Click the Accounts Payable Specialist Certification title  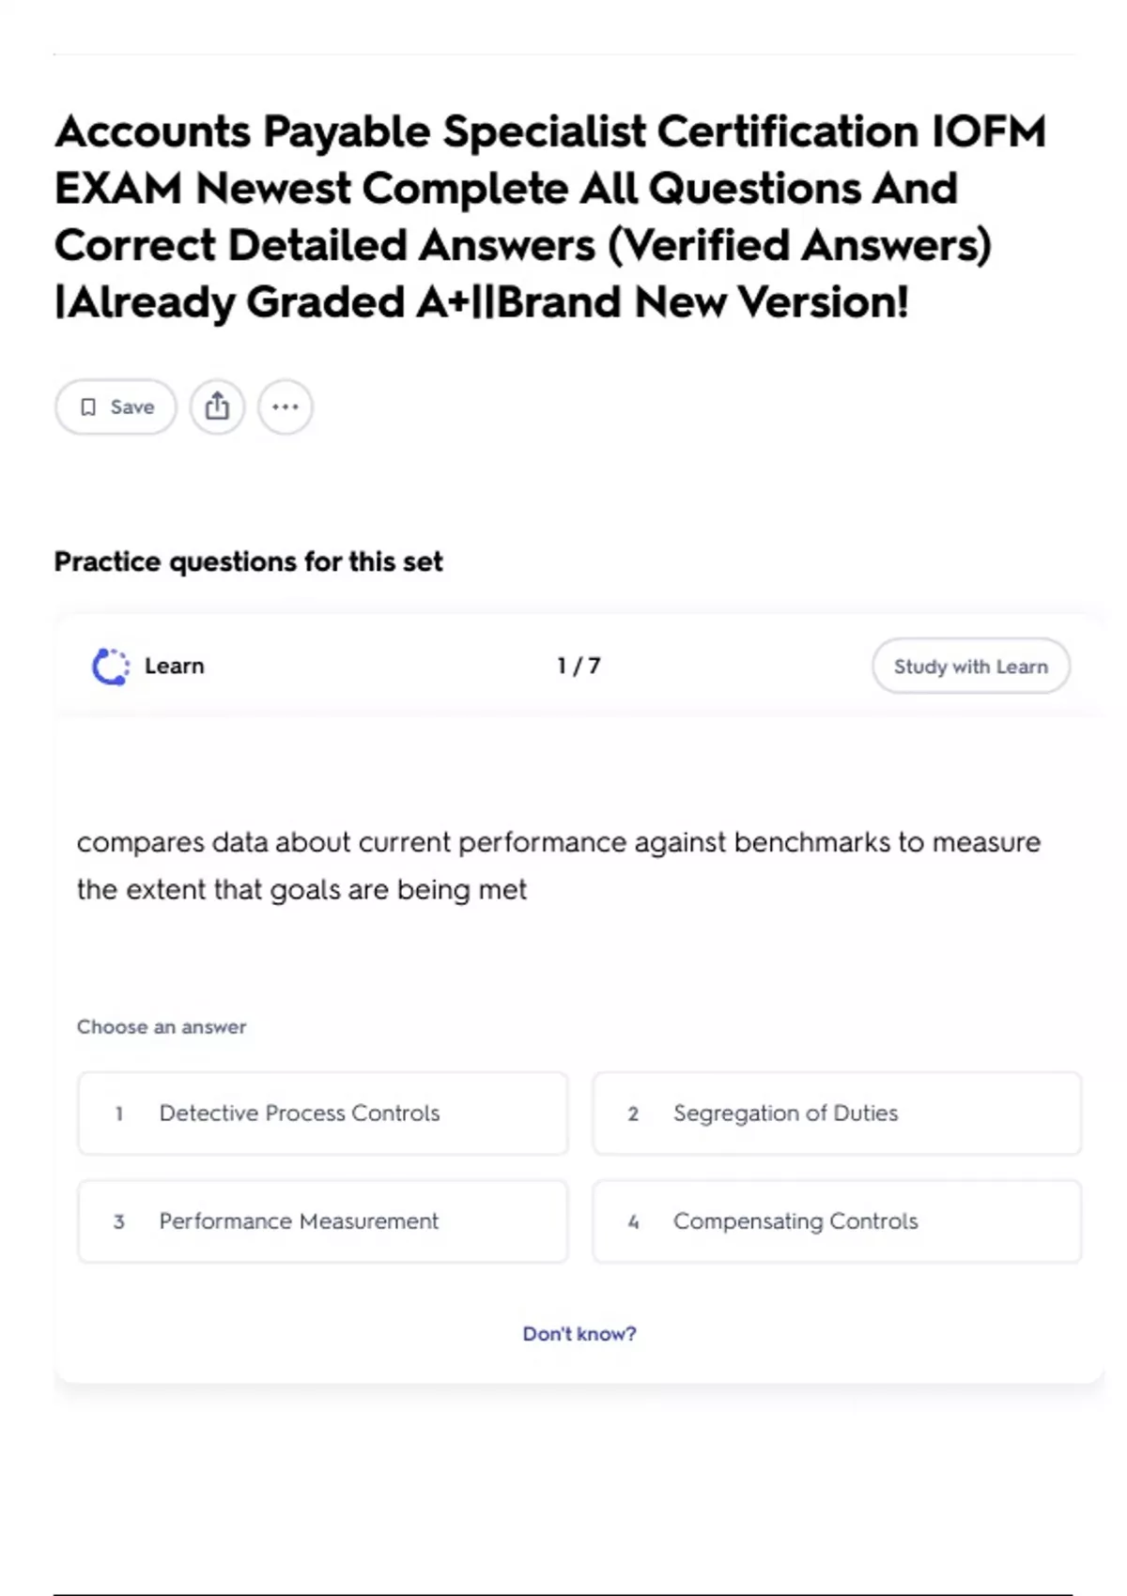(x=550, y=216)
